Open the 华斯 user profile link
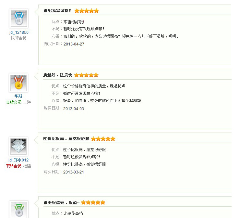Screen dimensions: 240x218 pos(18,96)
